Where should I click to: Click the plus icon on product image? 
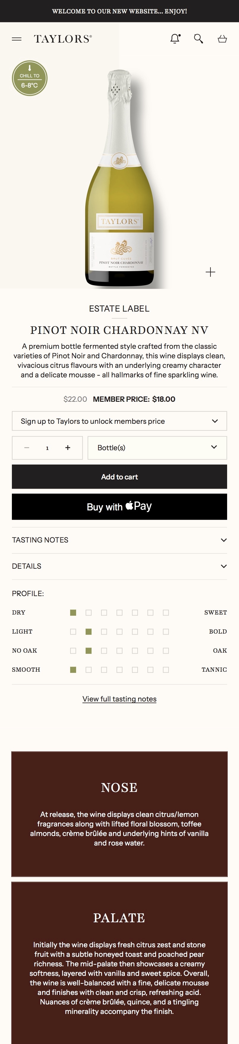click(x=210, y=272)
